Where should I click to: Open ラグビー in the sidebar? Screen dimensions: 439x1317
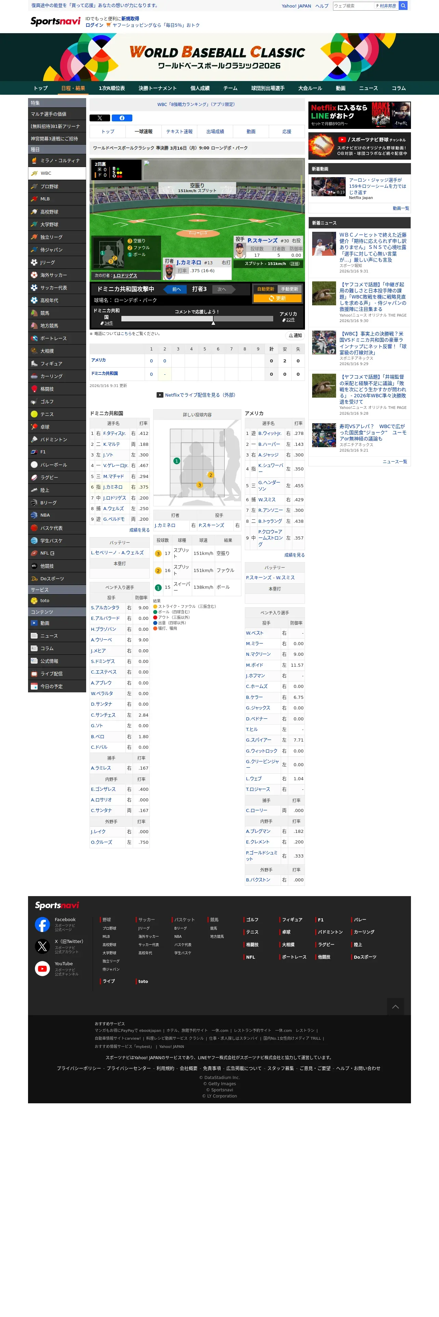tap(57, 477)
